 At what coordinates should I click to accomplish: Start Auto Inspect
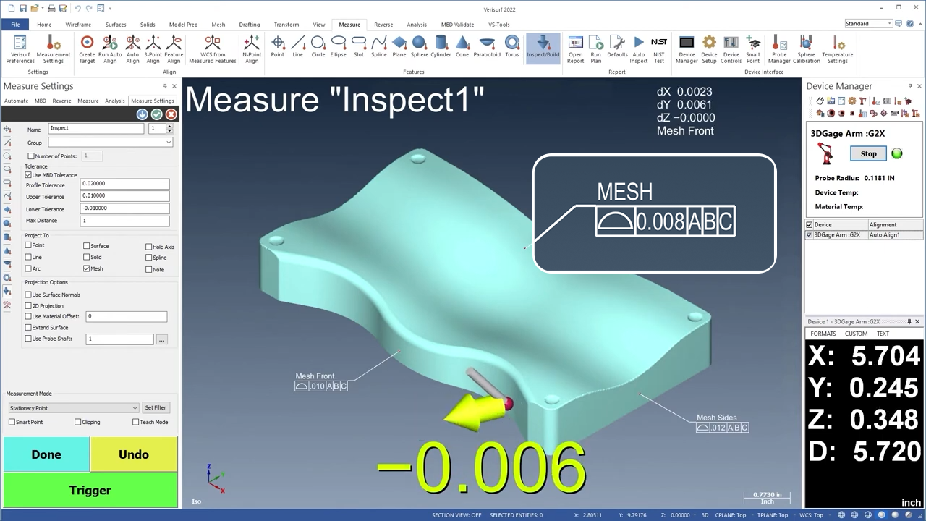639,49
